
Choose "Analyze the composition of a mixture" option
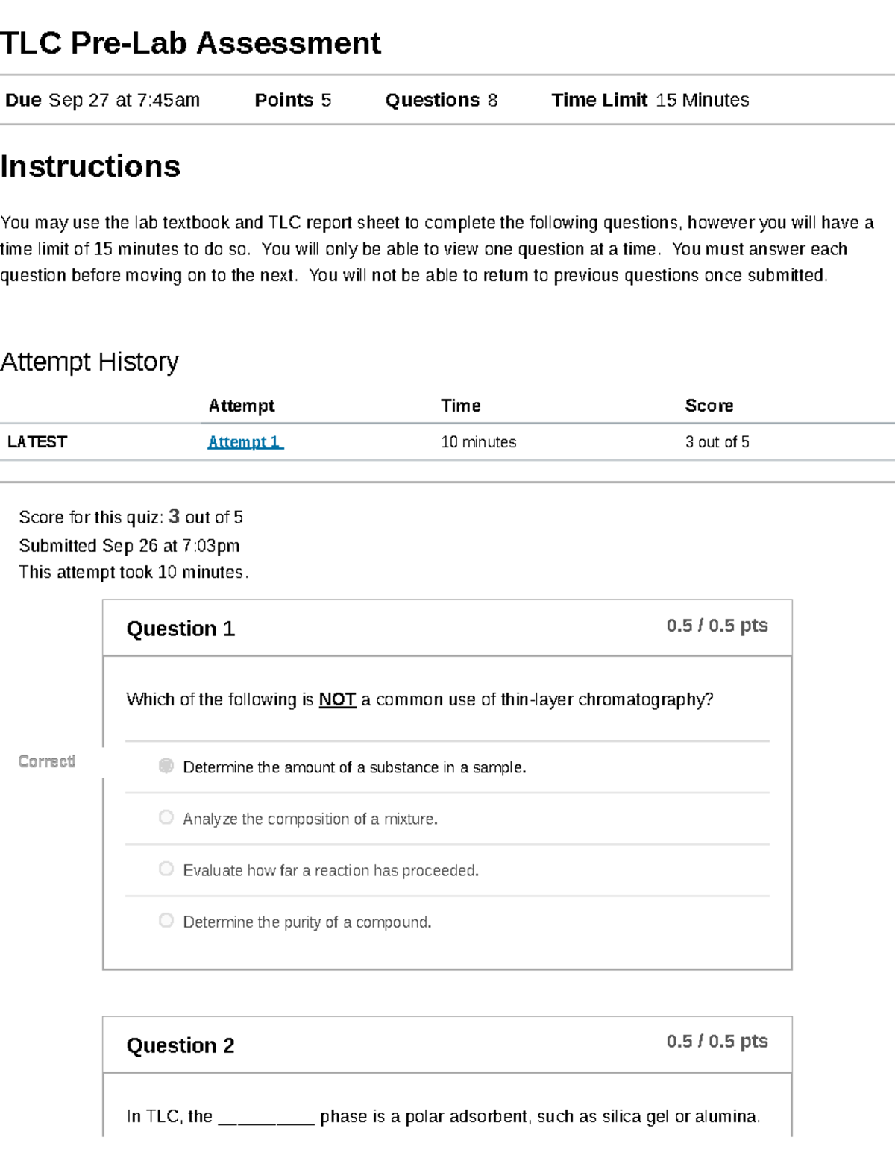[166, 817]
